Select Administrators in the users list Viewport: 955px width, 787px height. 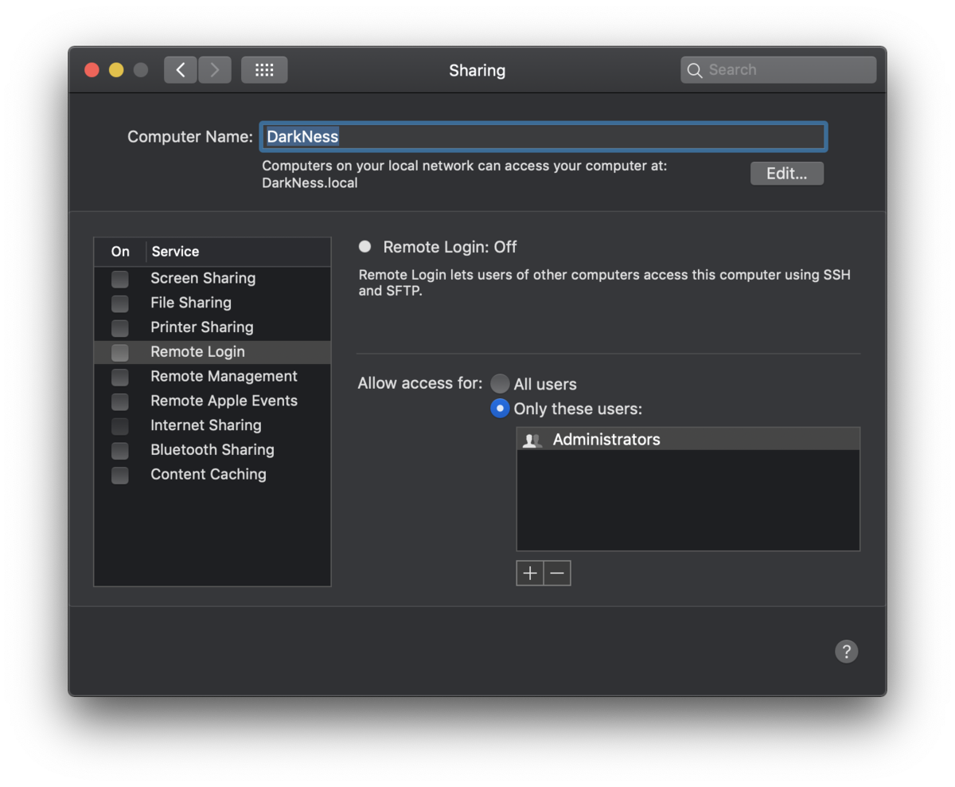tap(688, 440)
